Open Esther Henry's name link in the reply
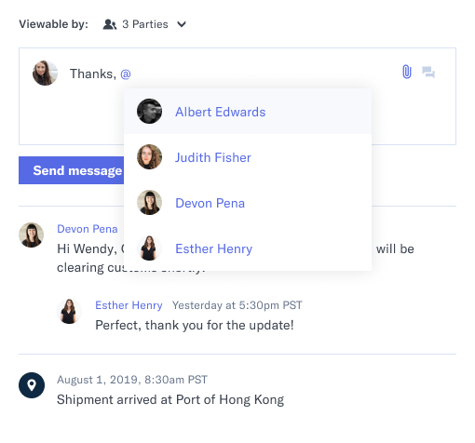 [x=129, y=305]
